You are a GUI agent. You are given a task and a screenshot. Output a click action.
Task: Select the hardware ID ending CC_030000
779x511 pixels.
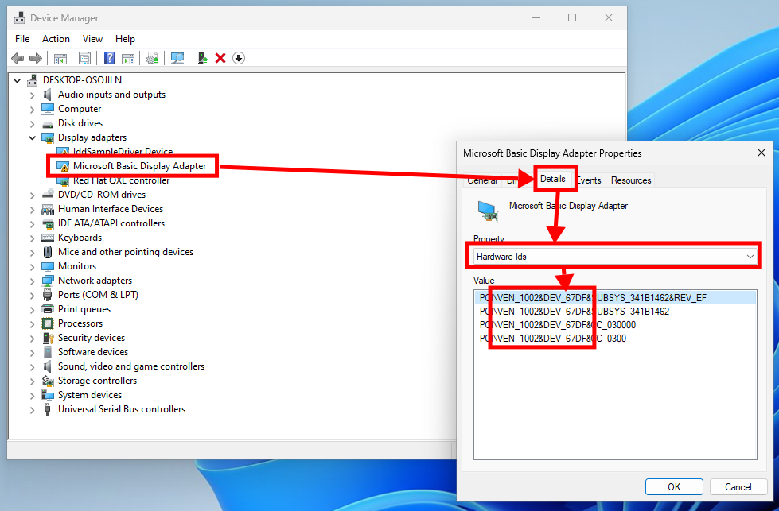pyautogui.click(x=558, y=325)
